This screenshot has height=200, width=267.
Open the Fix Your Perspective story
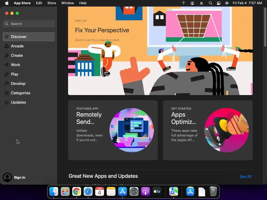[160, 51]
